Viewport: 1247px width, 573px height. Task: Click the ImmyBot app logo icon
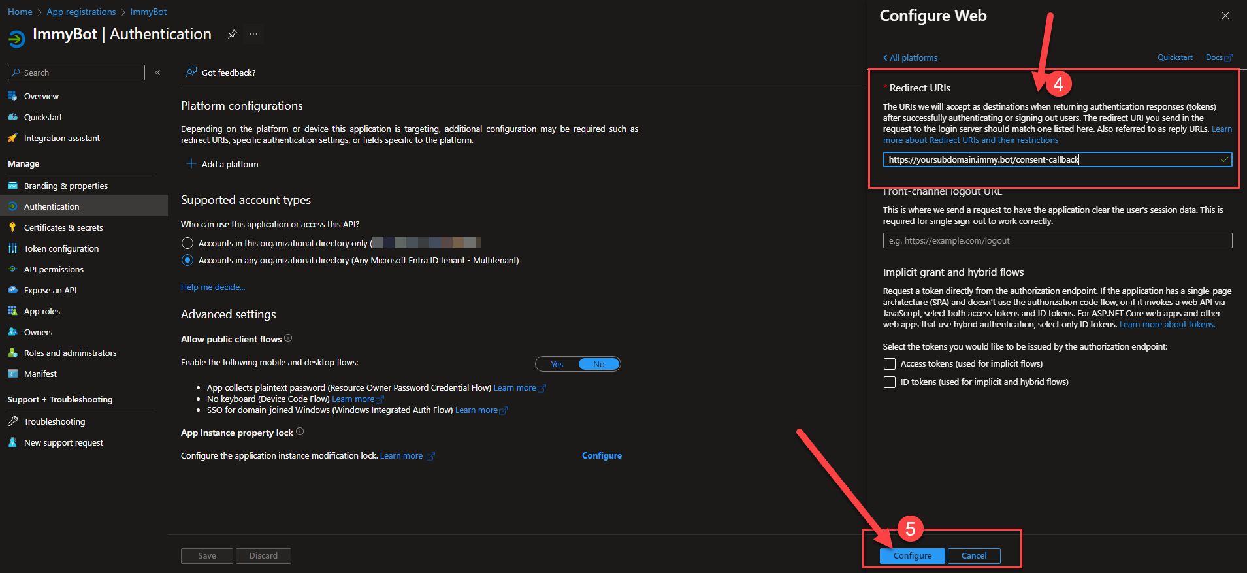point(17,39)
